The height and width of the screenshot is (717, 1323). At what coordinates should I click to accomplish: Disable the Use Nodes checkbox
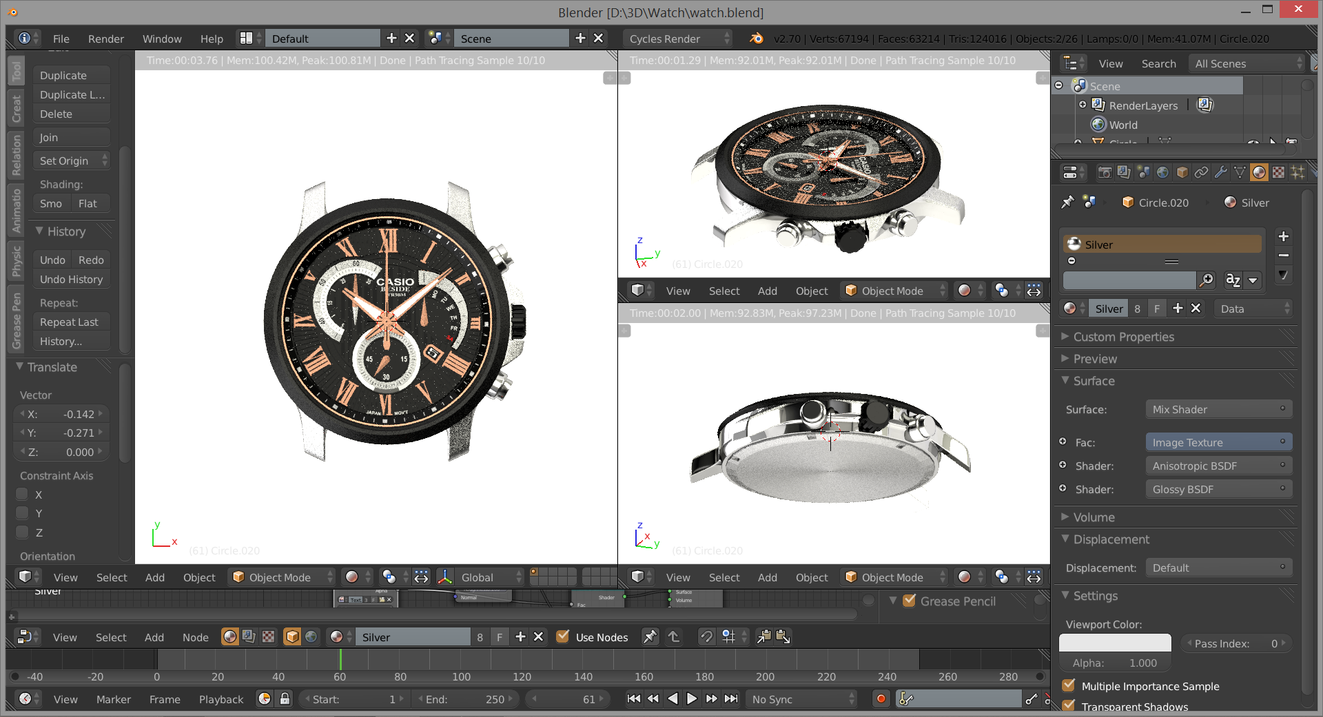pyautogui.click(x=563, y=637)
